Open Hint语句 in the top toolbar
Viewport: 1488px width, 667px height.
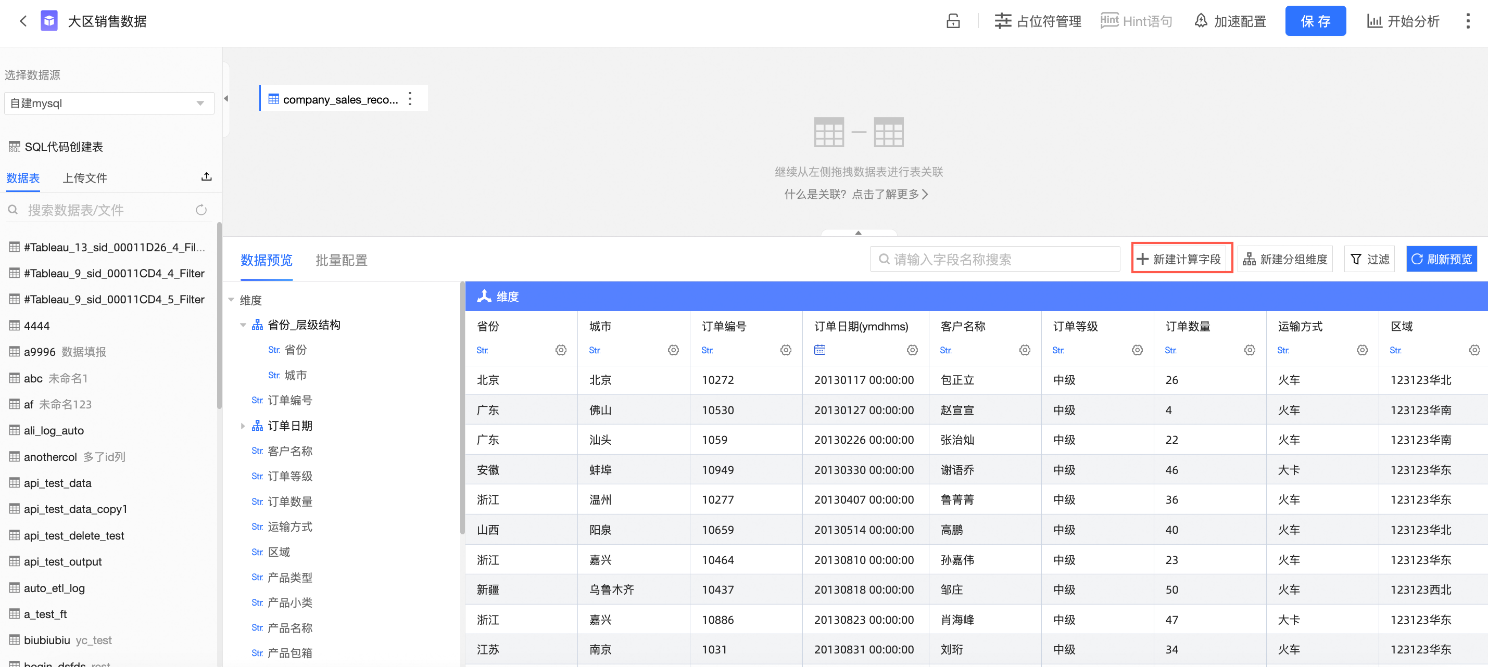click(x=1136, y=21)
